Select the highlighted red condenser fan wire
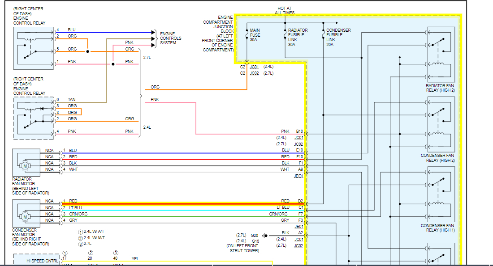 179,204
